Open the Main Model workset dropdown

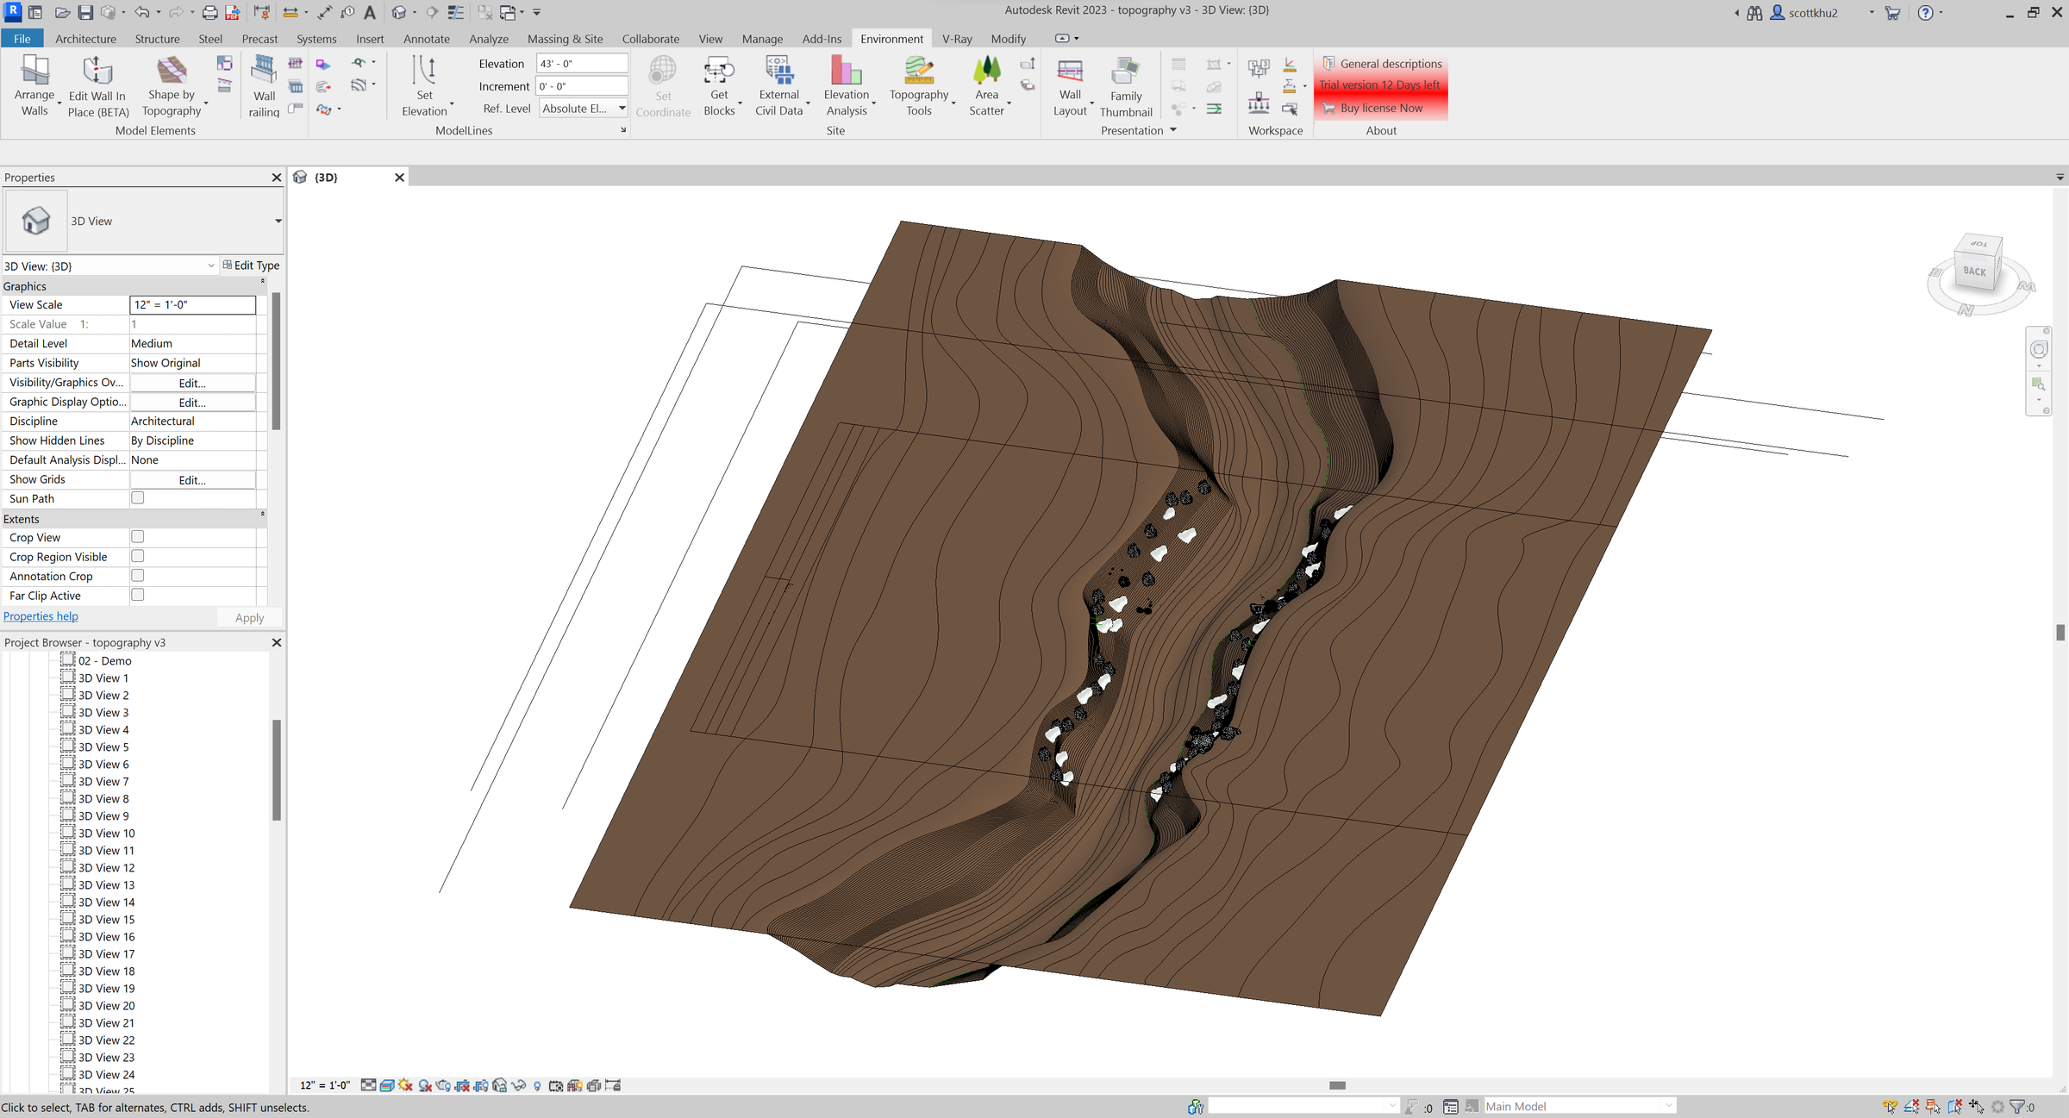pyautogui.click(x=1668, y=1106)
